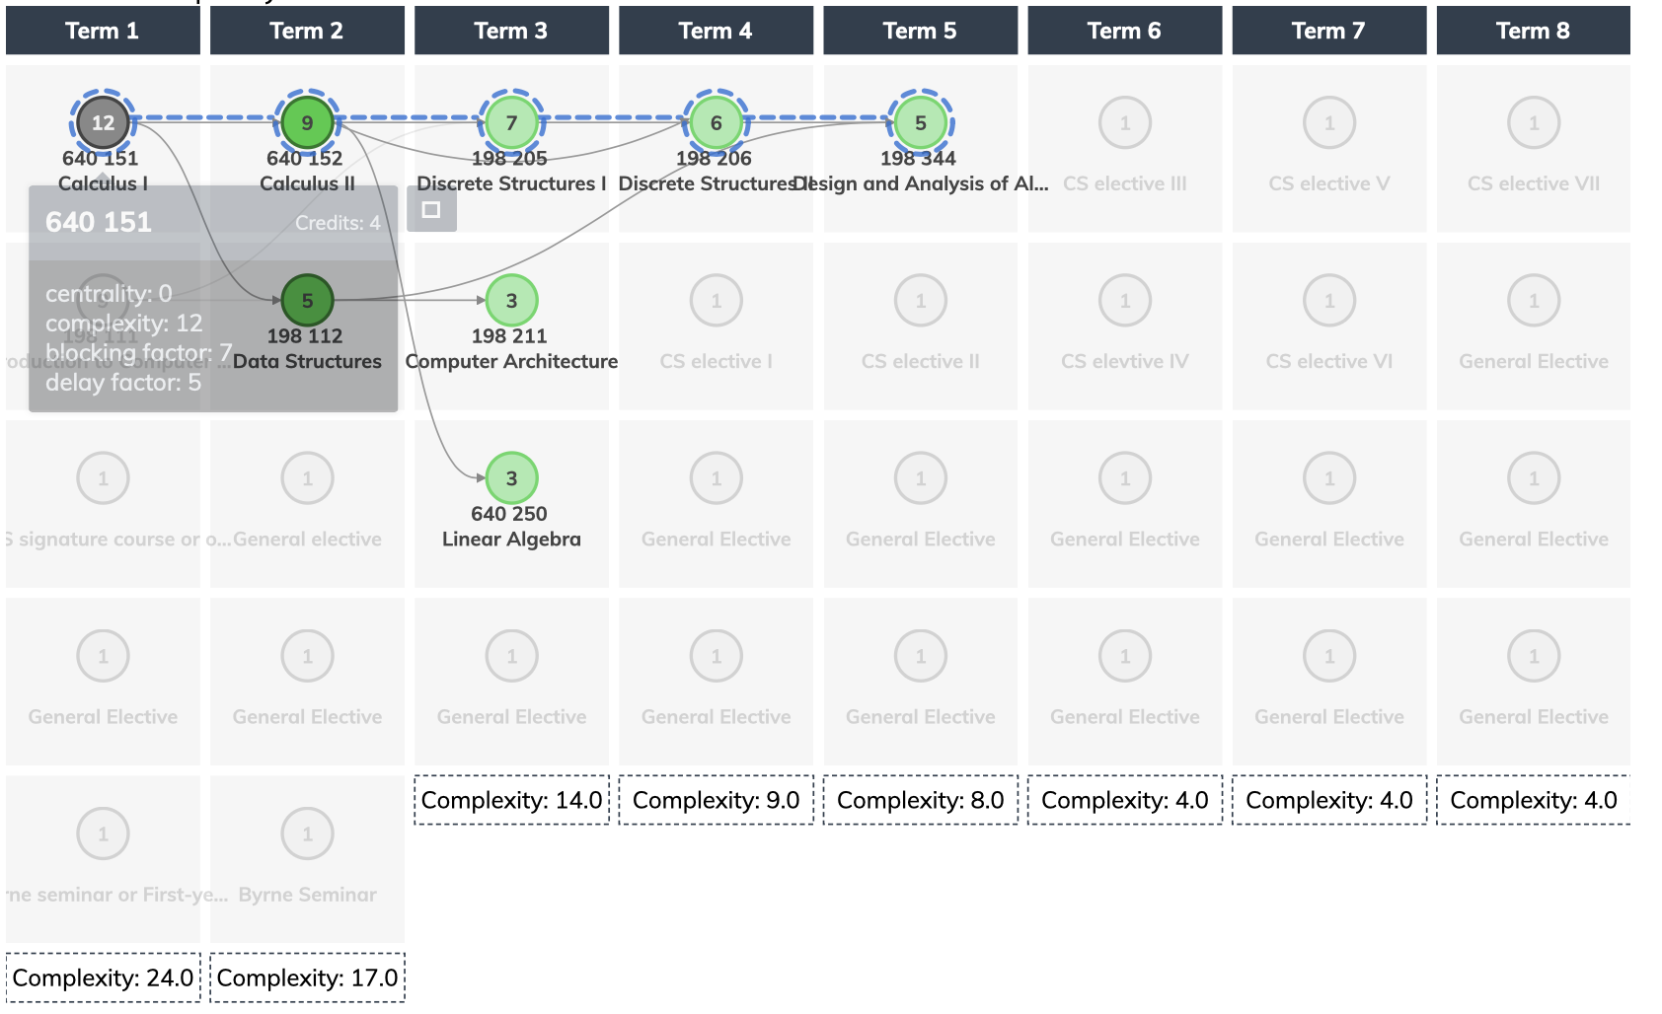Image resolution: width=1662 pixels, height=1014 pixels.
Task: Select the CS elective I node
Action: (x=716, y=300)
